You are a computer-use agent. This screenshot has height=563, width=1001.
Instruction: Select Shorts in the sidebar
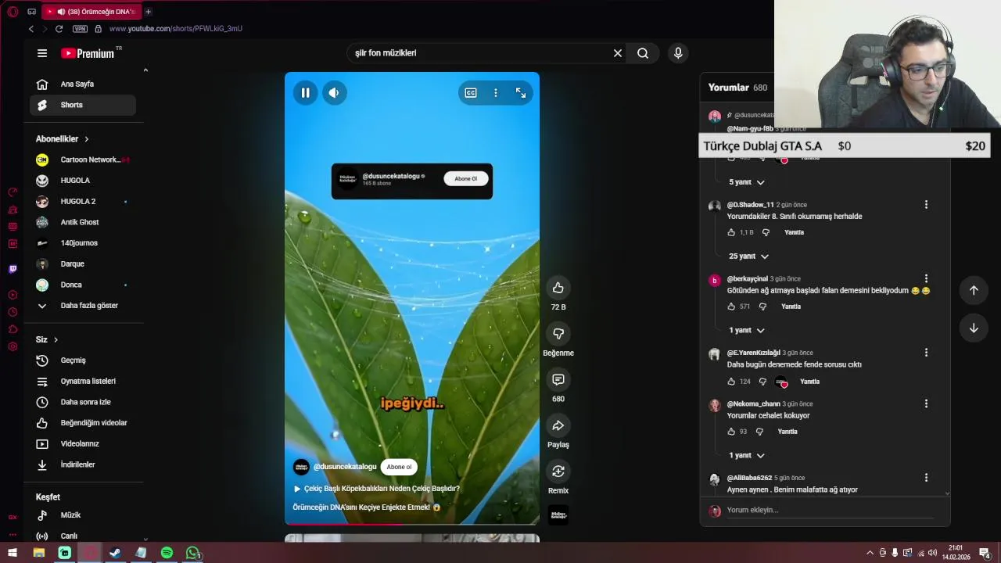(83, 105)
